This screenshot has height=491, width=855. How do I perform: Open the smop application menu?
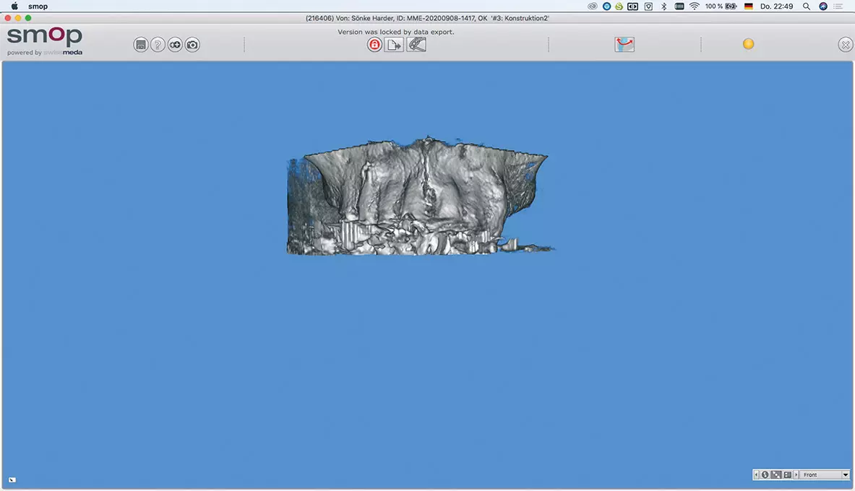[38, 6]
